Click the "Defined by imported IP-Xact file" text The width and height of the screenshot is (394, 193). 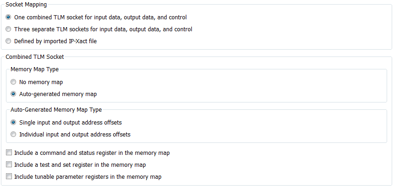[55, 41]
